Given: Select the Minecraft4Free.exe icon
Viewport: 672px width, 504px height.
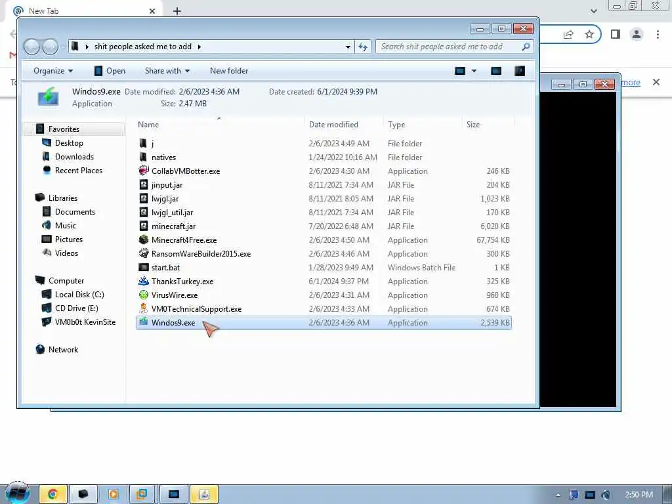Looking at the screenshot, I should 143,240.
